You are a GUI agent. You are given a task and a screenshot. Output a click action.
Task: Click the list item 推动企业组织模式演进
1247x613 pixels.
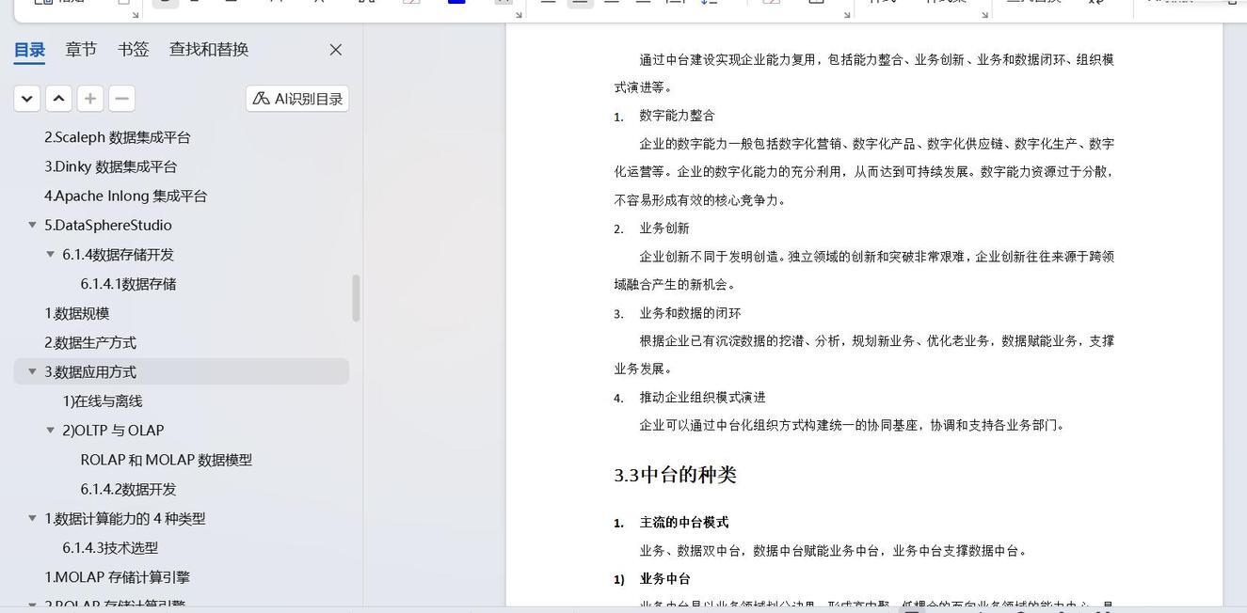(703, 398)
